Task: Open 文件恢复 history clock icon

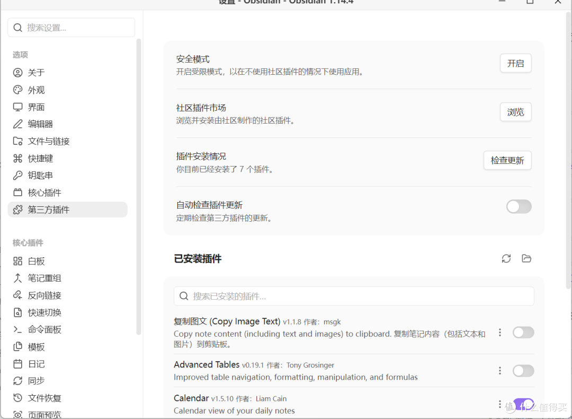Action: pyautogui.click(x=17, y=398)
